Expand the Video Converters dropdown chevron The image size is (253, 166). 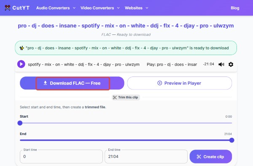click(118, 8)
